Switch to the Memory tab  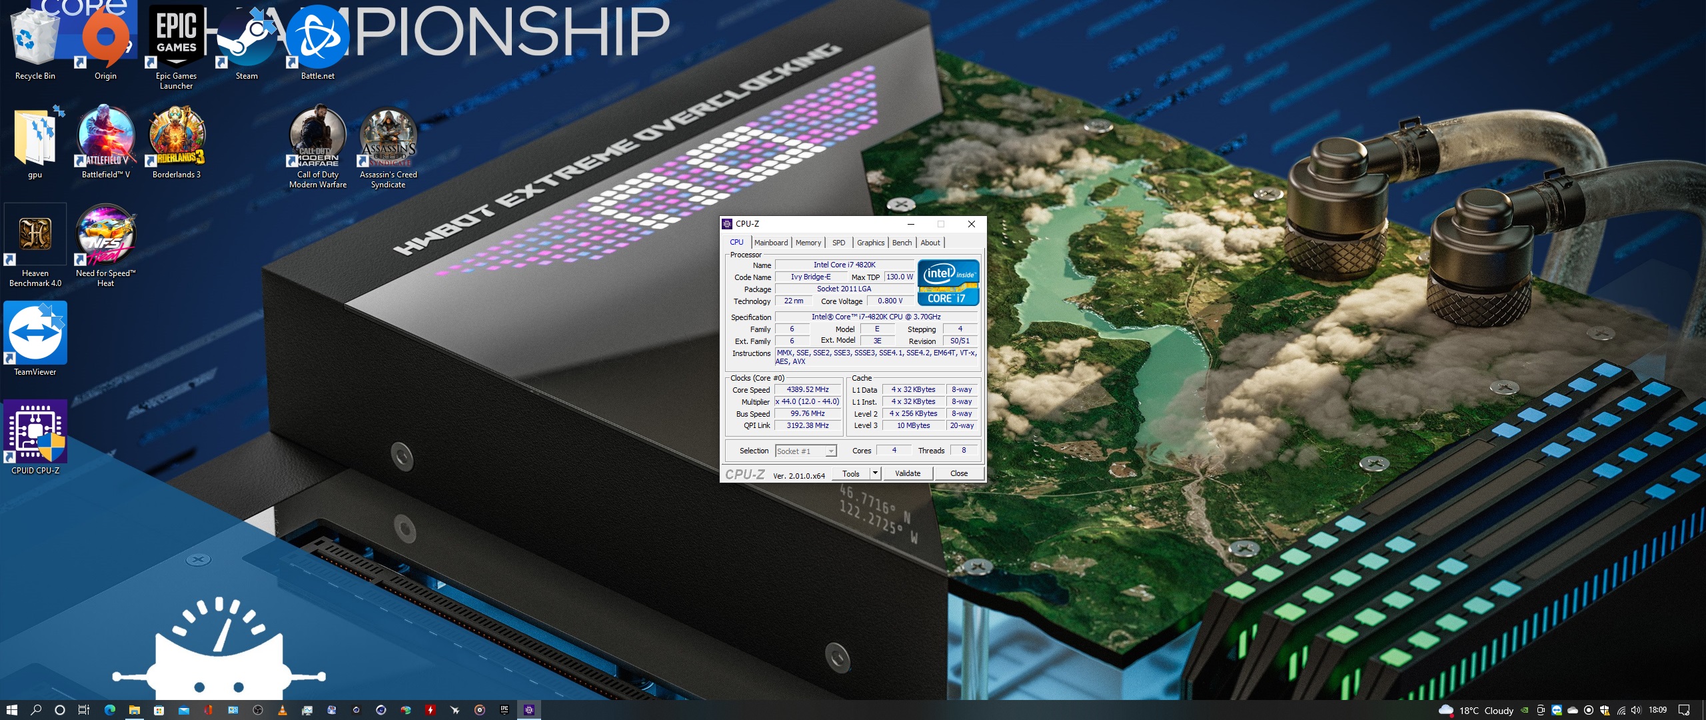(x=808, y=243)
